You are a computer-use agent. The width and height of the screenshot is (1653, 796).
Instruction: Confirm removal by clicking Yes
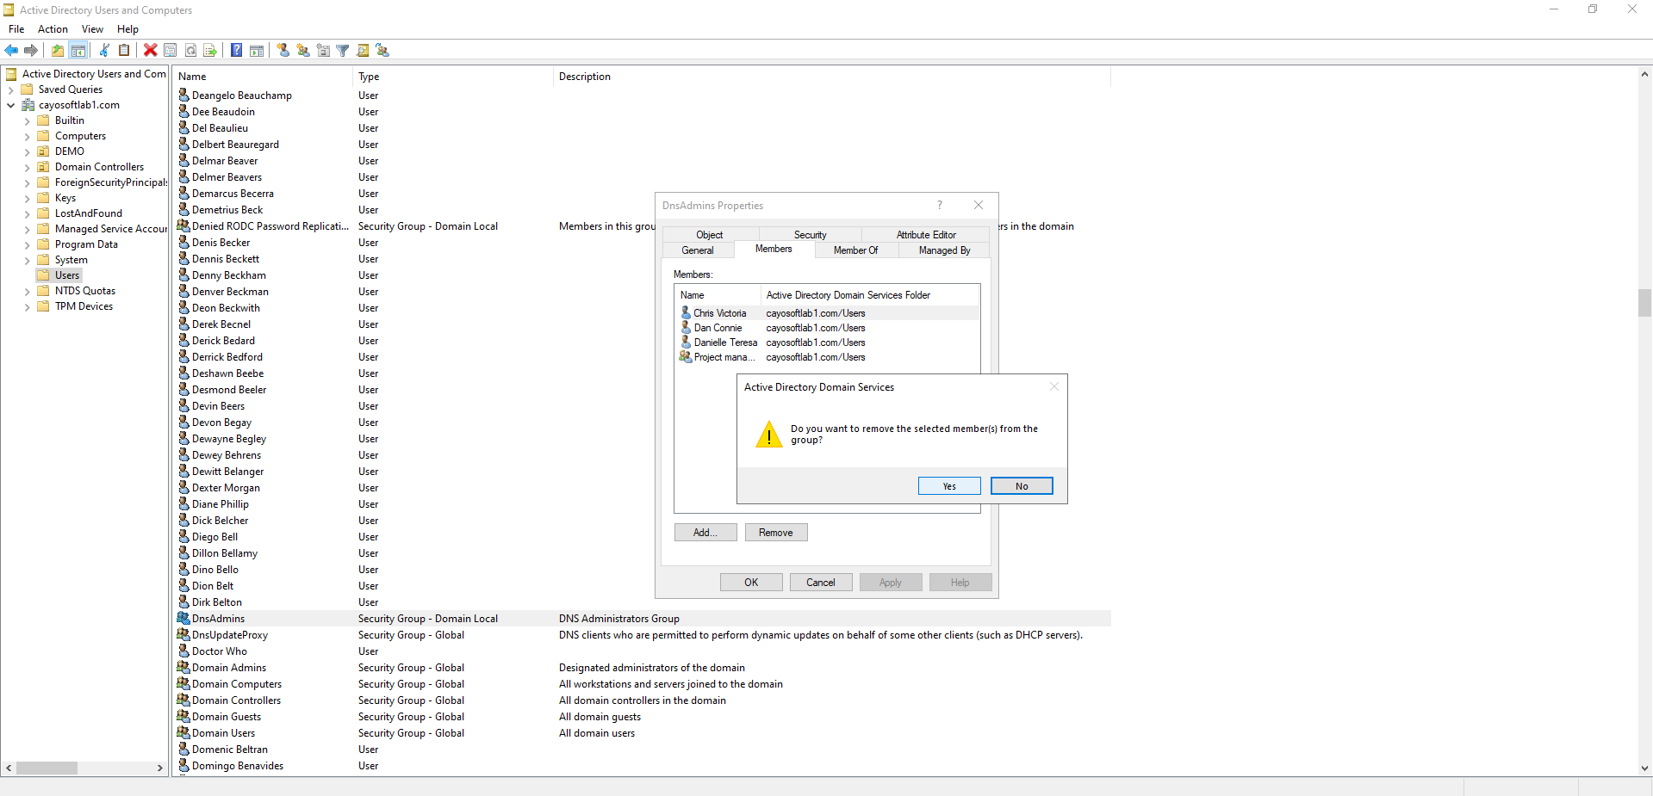click(948, 486)
